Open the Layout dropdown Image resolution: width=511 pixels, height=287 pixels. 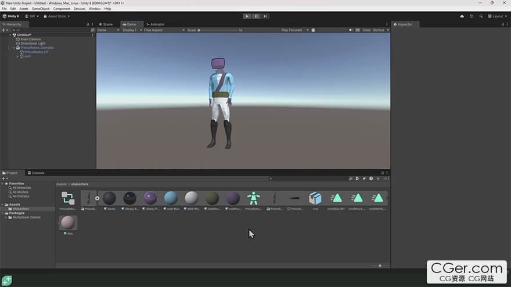(496, 16)
